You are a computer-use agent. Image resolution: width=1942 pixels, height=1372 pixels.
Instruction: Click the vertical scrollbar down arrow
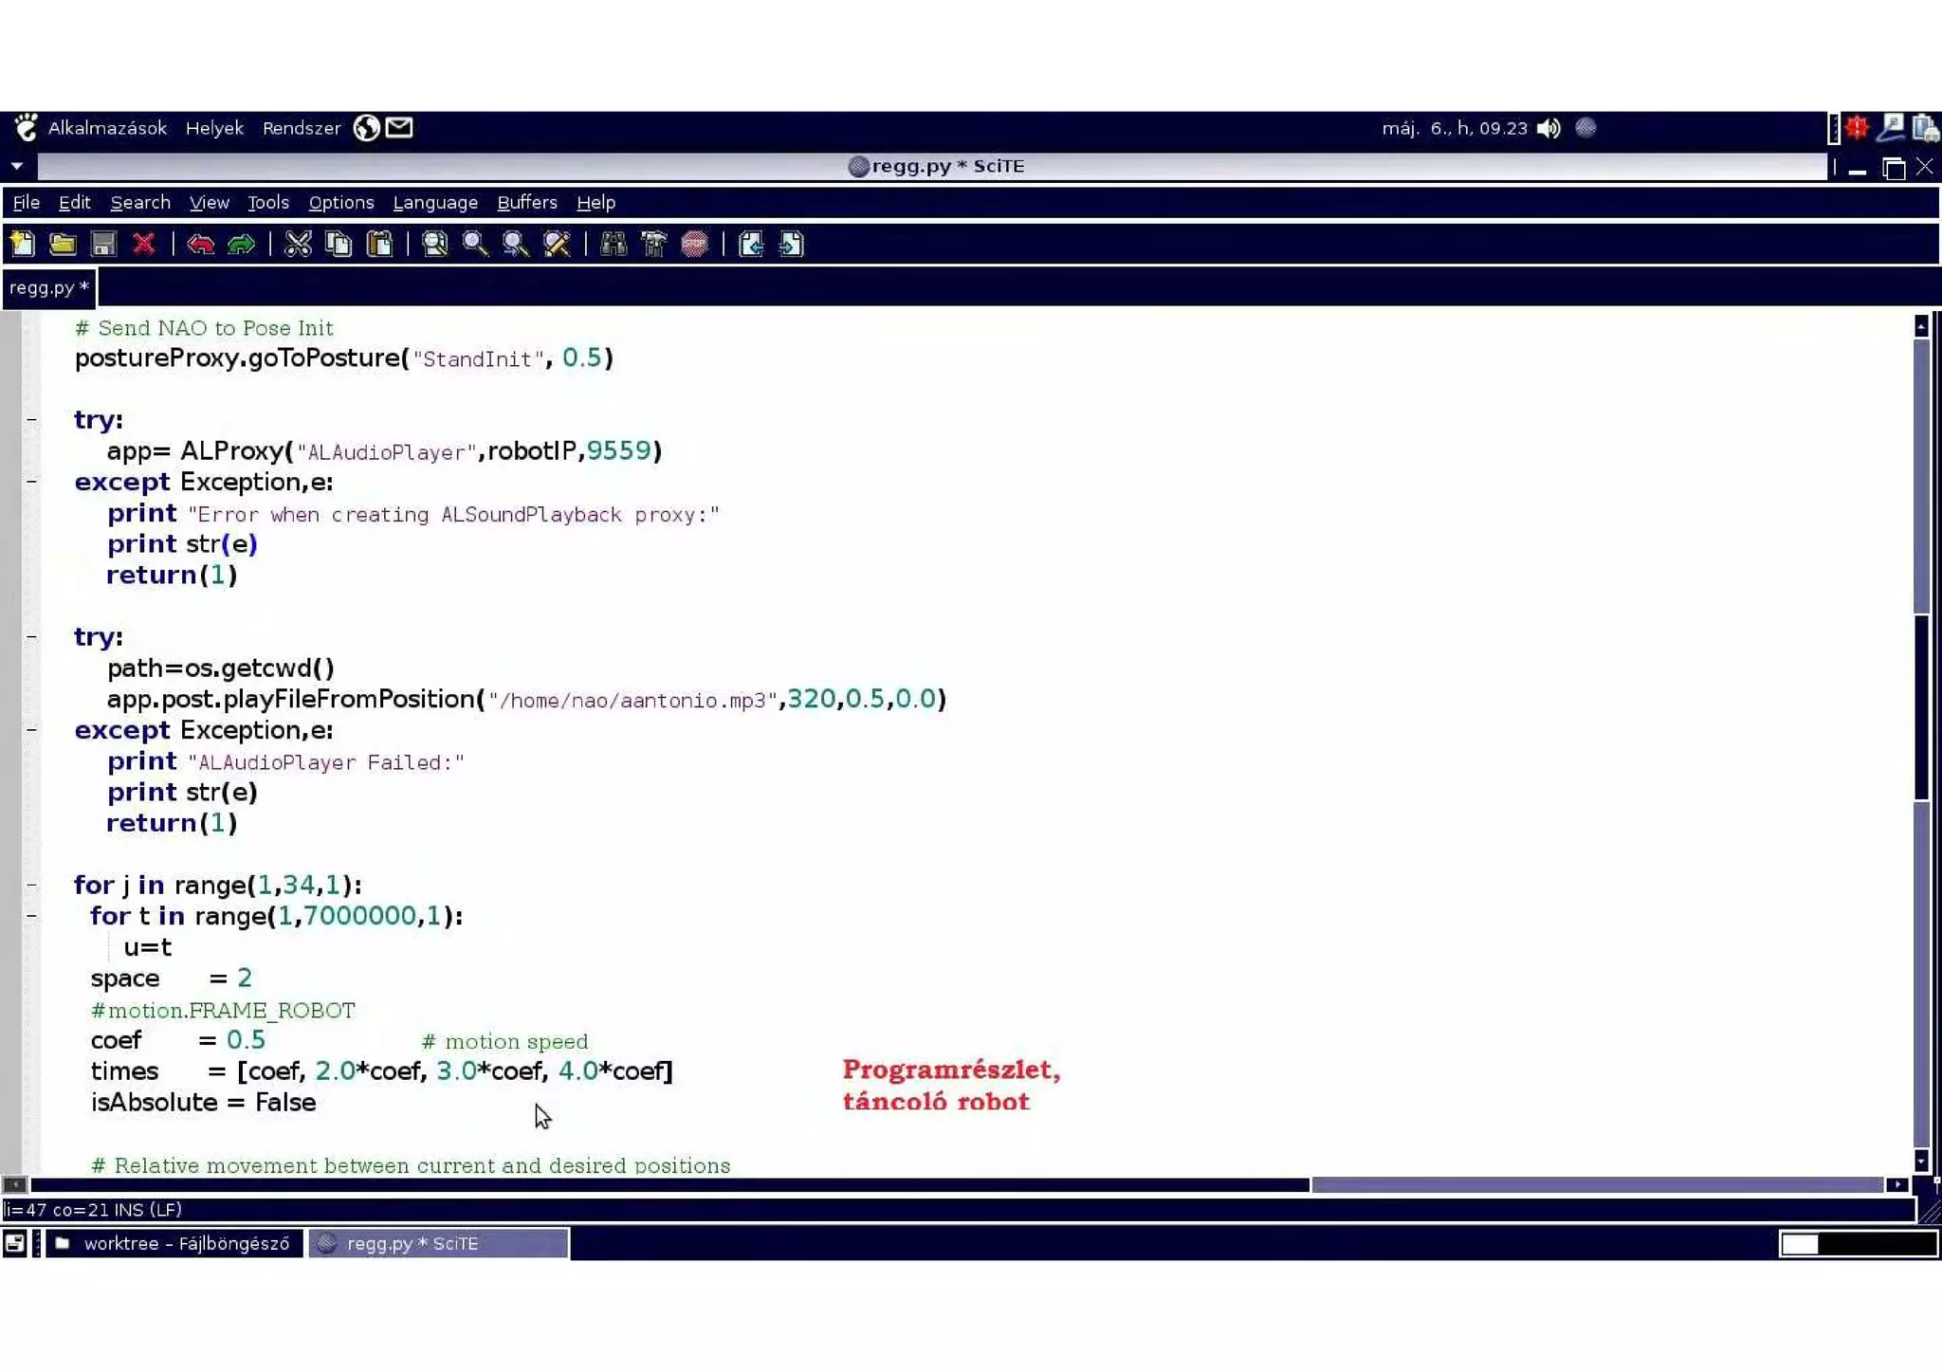click(1921, 1160)
